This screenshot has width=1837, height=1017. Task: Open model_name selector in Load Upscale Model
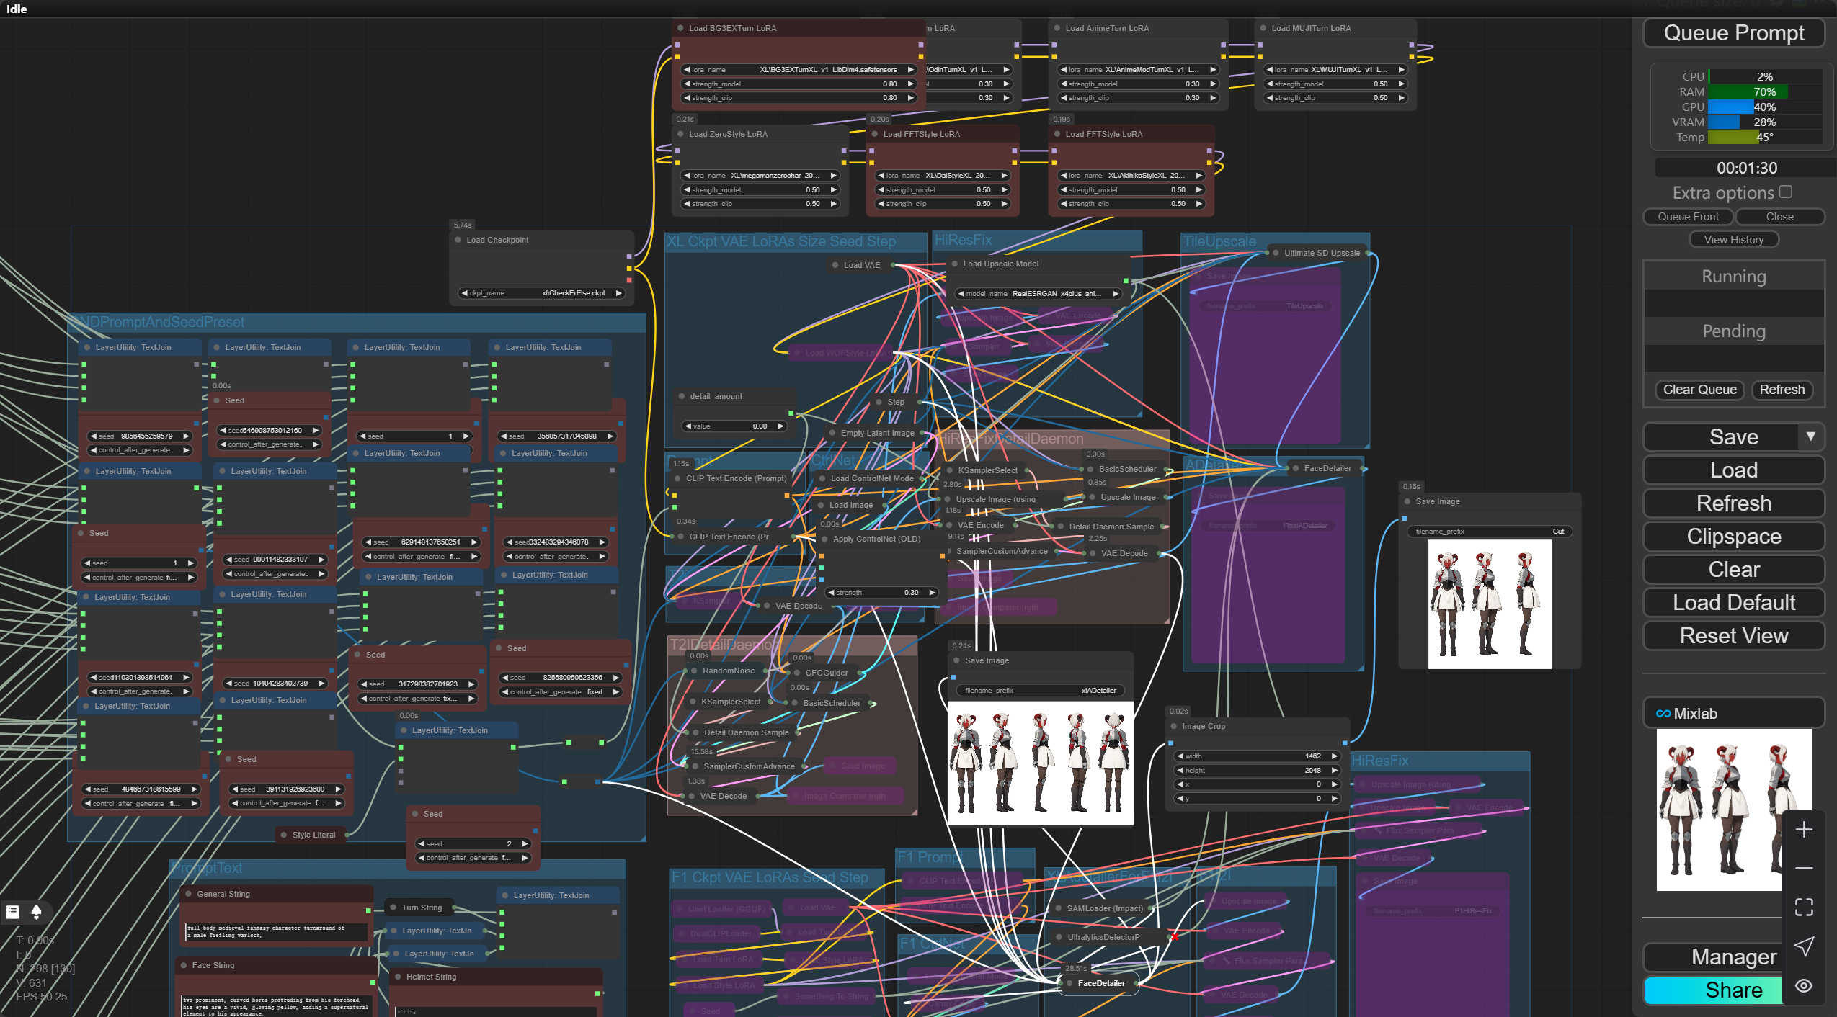1038,294
